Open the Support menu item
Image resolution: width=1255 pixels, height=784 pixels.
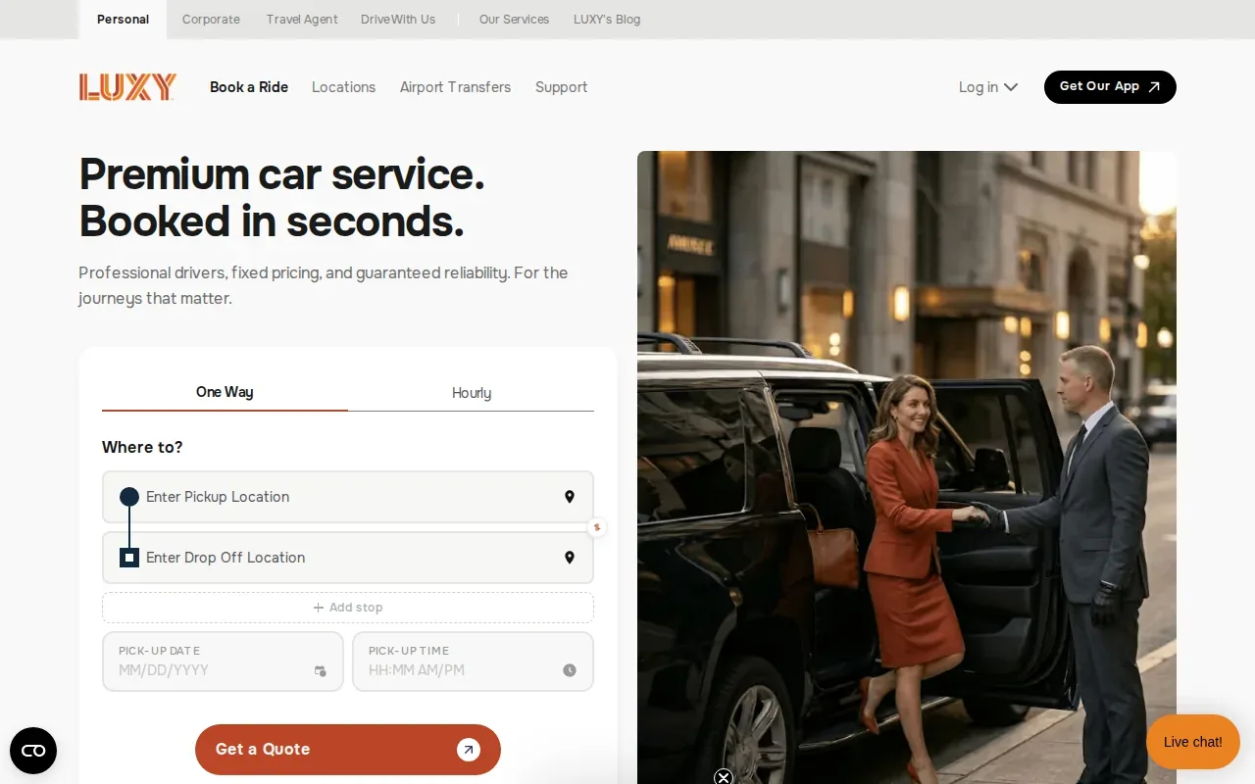[561, 87]
